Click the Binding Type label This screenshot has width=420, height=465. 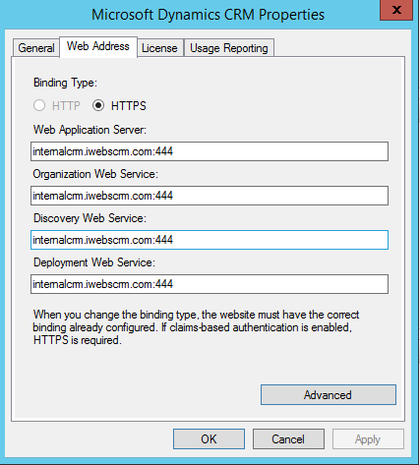tap(65, 83)
